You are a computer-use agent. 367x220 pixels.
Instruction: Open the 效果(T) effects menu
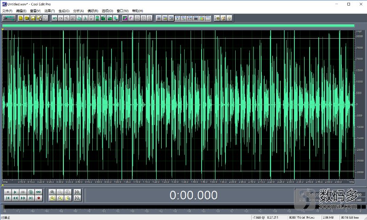tap(50, 11)
